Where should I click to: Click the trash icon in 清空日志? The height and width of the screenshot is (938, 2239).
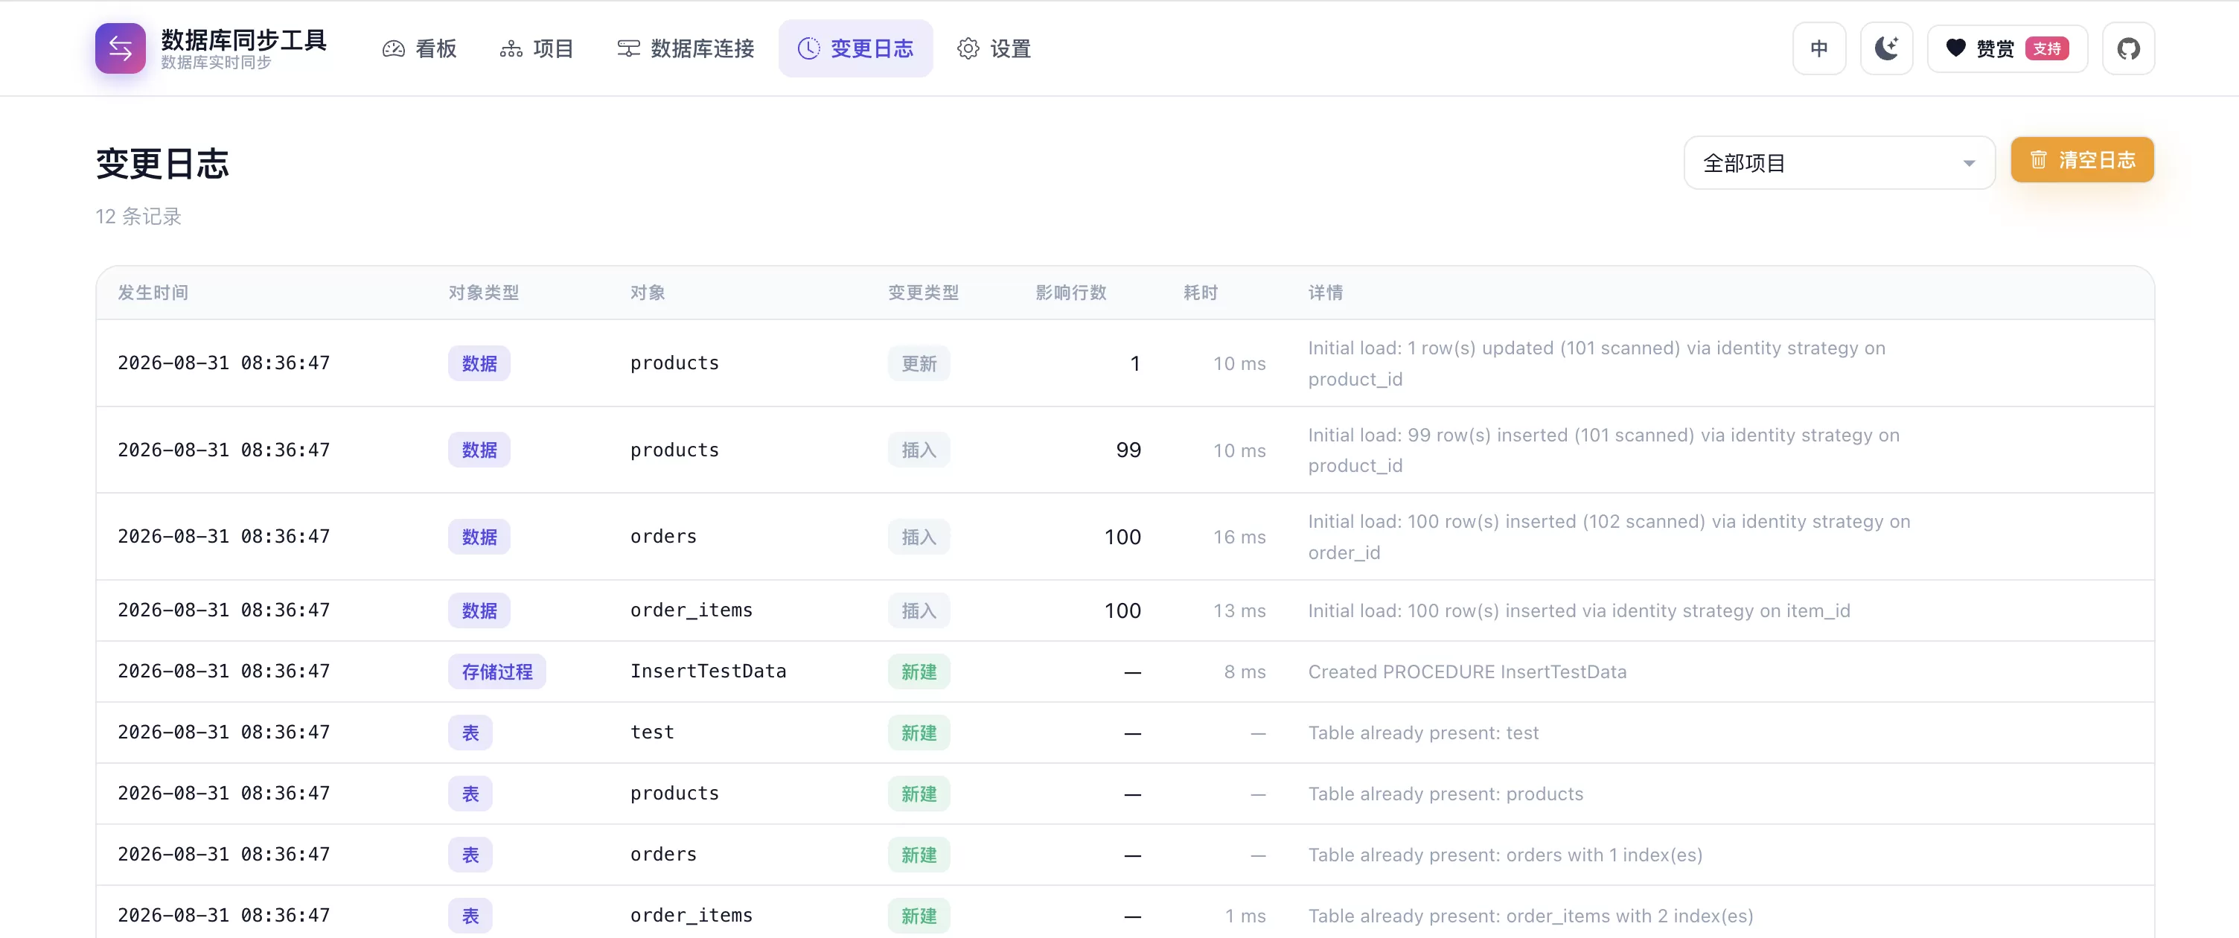[2038, 160]
